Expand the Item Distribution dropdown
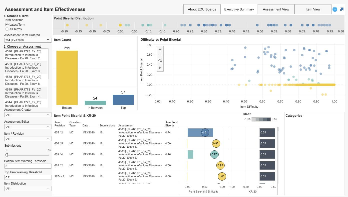Image resolution: width=348 pixels, height=197 pixels. coord(27,189)
